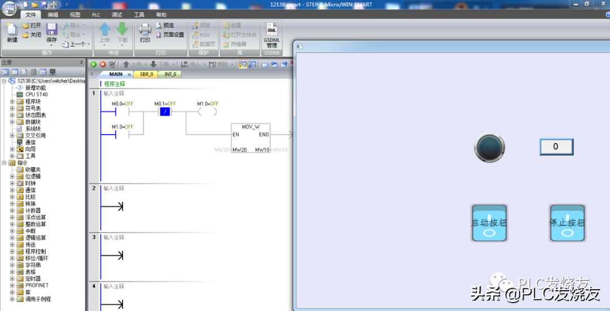Click the round indicator lamp on HMI
Viewport: 610px width, 311px height.
point(489,148)
